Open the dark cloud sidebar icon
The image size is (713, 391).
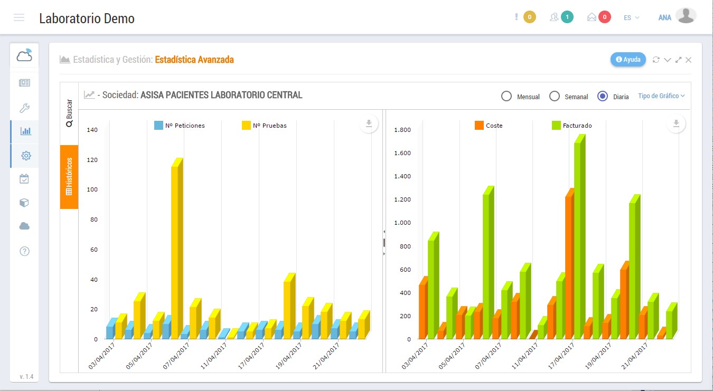pyautogui.click(x=24, y=226)
